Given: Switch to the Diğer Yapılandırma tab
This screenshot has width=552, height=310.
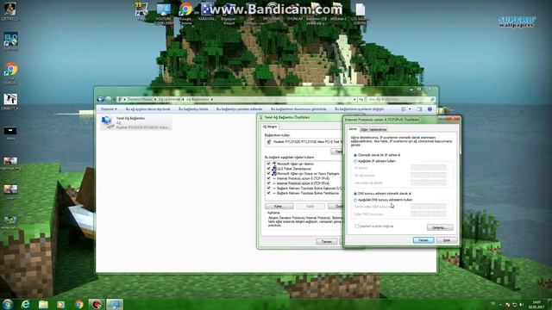Looking at the screenshot, I should pyautogui.click(x=373, y=129).
